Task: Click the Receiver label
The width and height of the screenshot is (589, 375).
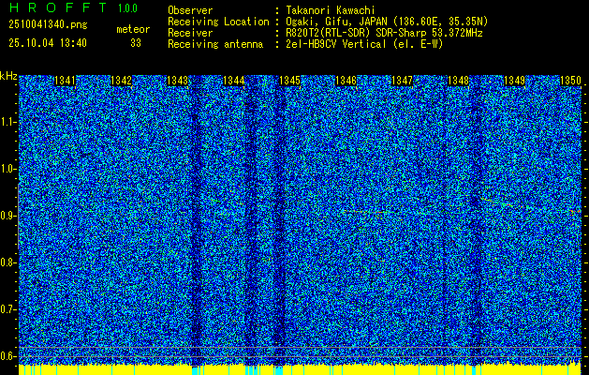Action: [x=190, y=33]
